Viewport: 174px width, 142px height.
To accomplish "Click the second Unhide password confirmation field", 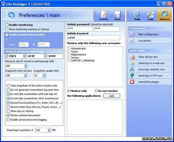I will click(107, 29).
